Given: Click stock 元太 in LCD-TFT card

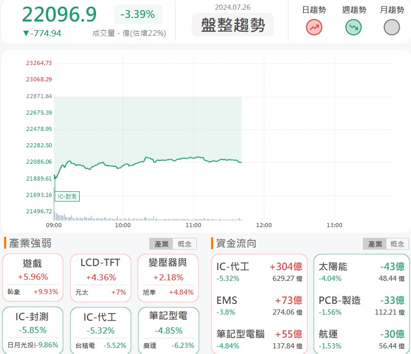Looking at the screenshot, I should pos(81,292).
